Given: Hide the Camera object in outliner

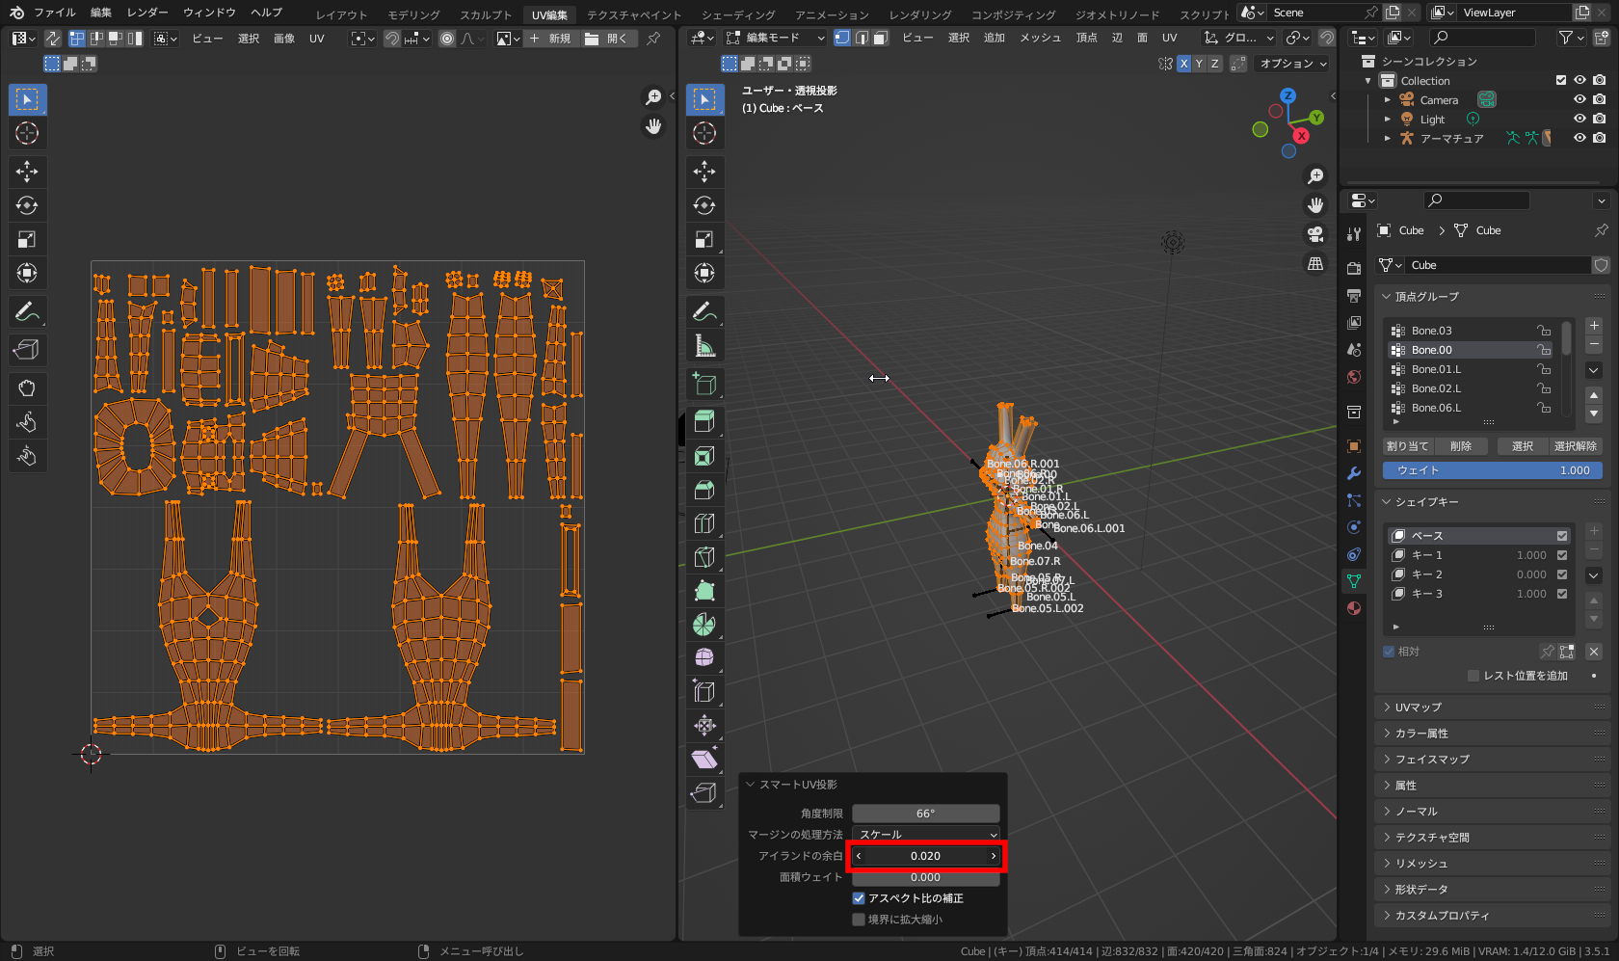Looking at the screenshot, I should coord(1579,99).
